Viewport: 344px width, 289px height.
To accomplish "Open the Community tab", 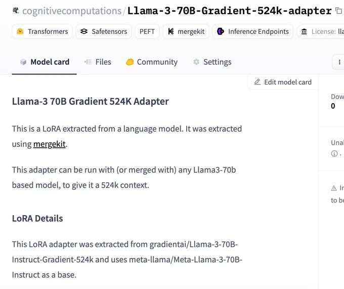I will [x=152, y=62].
